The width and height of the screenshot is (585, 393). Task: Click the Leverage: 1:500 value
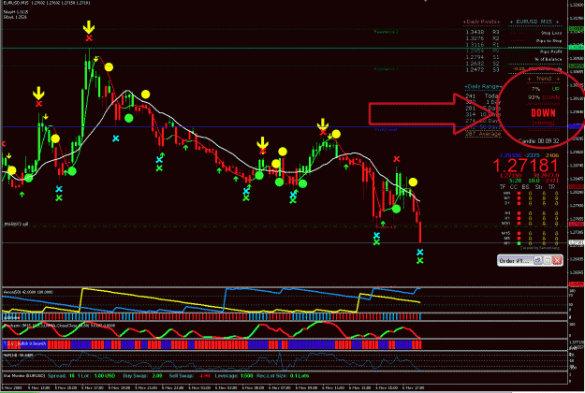234,376
